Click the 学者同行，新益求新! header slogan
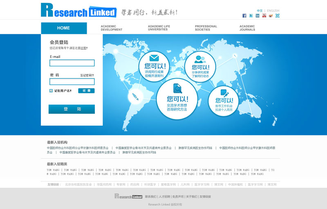This screenshot has width=327, height=209. [x=149, y=12]
